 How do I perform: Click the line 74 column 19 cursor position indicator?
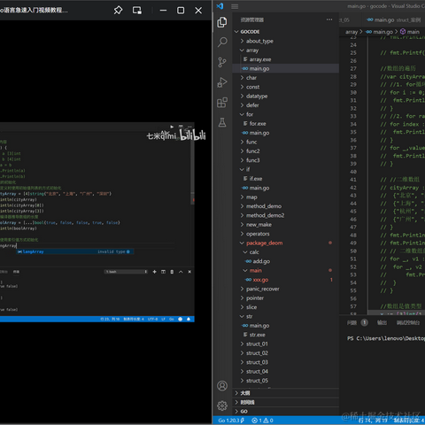tap(373, 421)
